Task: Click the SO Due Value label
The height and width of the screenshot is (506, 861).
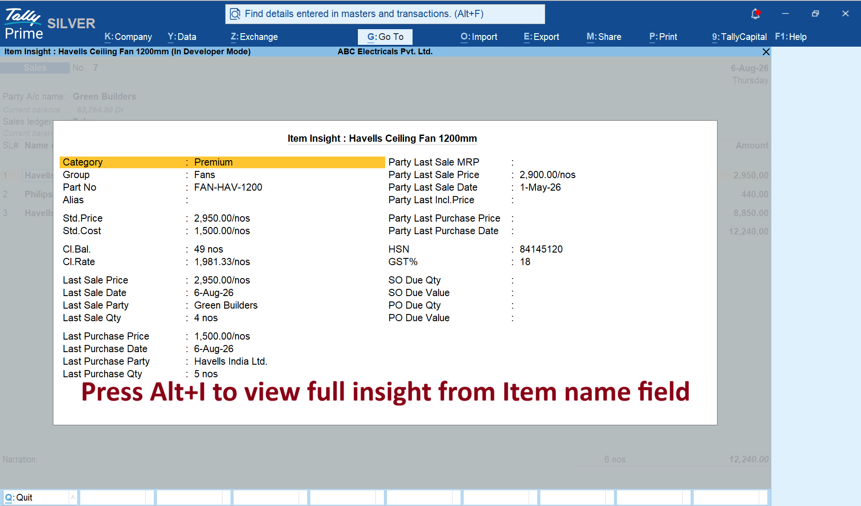Action: 419,293
